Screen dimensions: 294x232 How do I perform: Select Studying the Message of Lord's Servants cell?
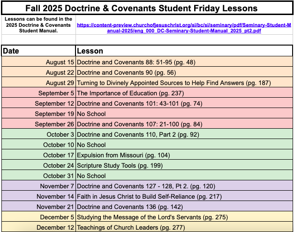[184, 217]
